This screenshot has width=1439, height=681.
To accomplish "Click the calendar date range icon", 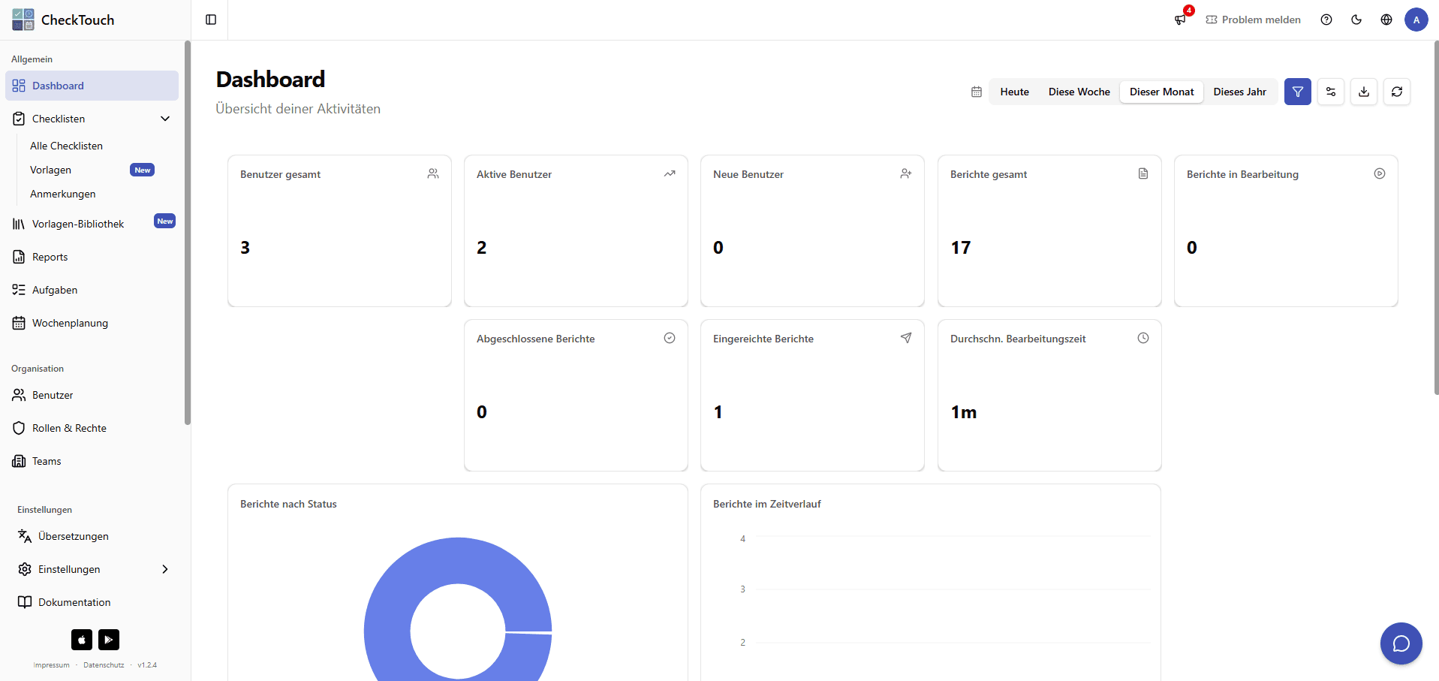I will (x=977, y=92).
